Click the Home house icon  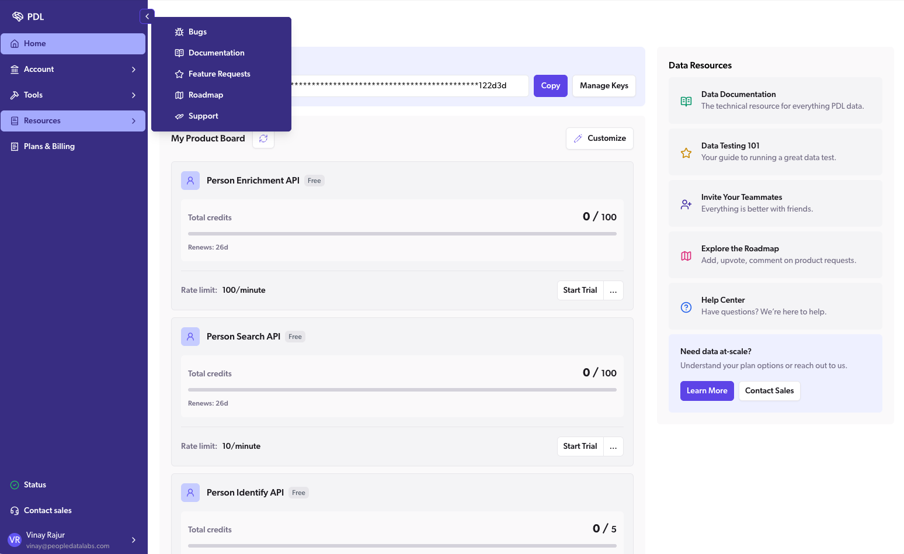pyautogui.click(x=15, y=44)
